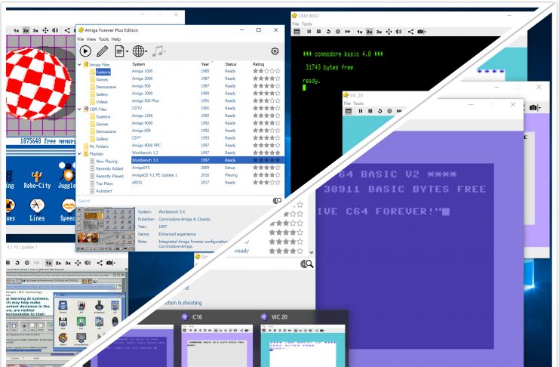Click the document icon in Amiga Forever toolbar
The width and height of the screenshot is (559, 367).
tap(119, 51)
